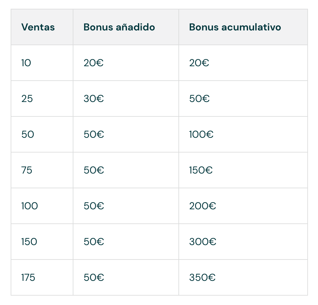Screen dimensions: 318x305
Task: Click the 25 ventas cell
Action: pos(27,99)
